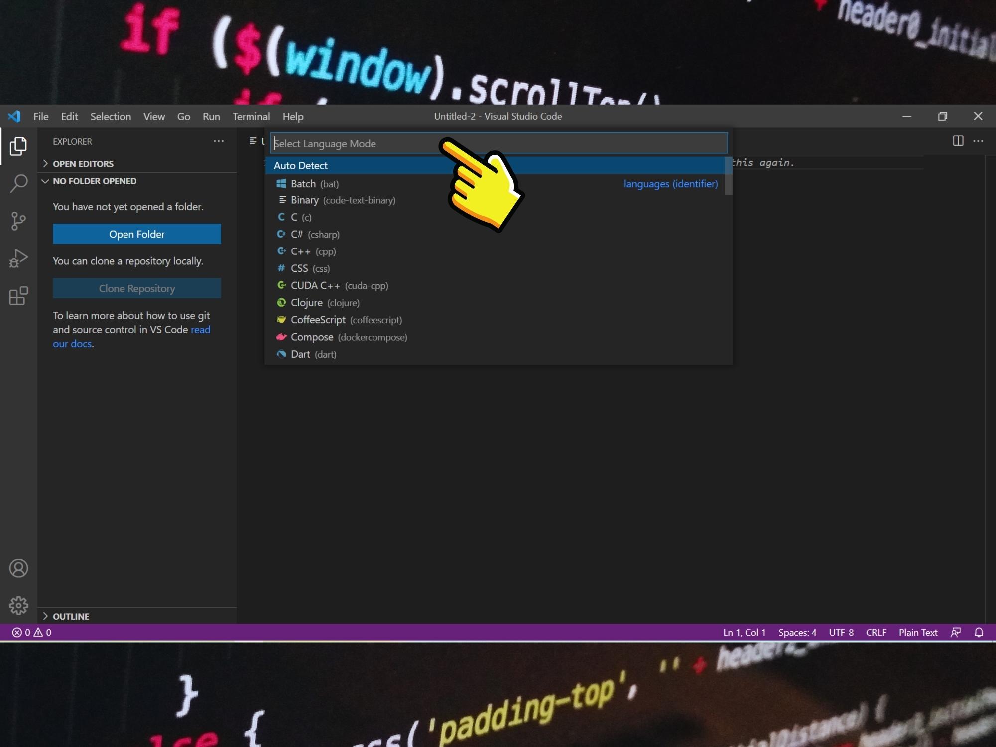Select C# (csharp) language

point(498,234)
